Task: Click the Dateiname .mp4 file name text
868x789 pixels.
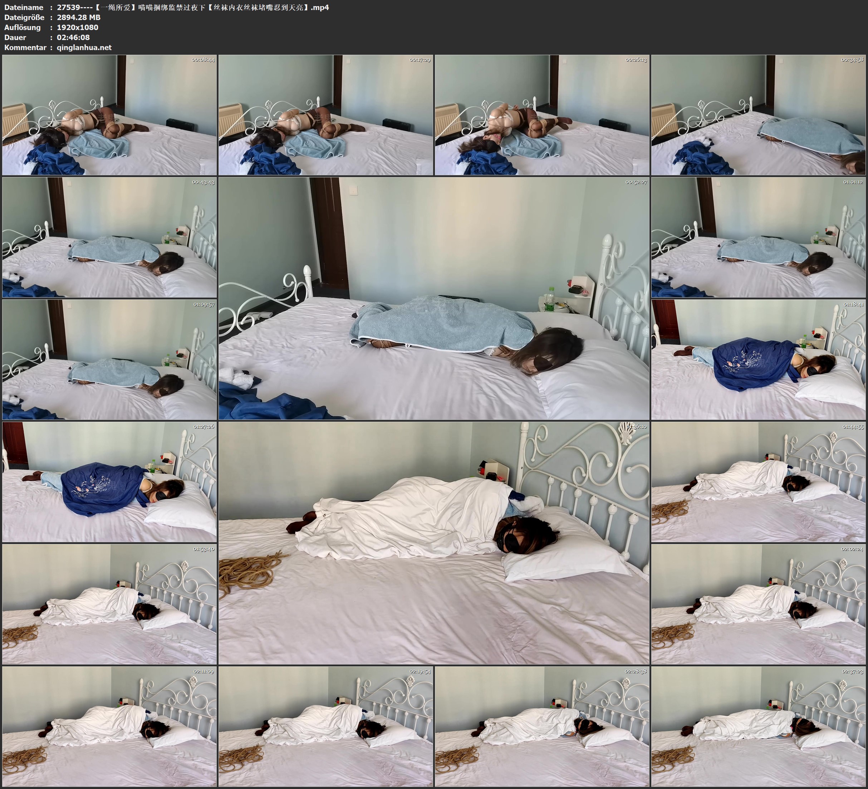Action: [193, 7]
